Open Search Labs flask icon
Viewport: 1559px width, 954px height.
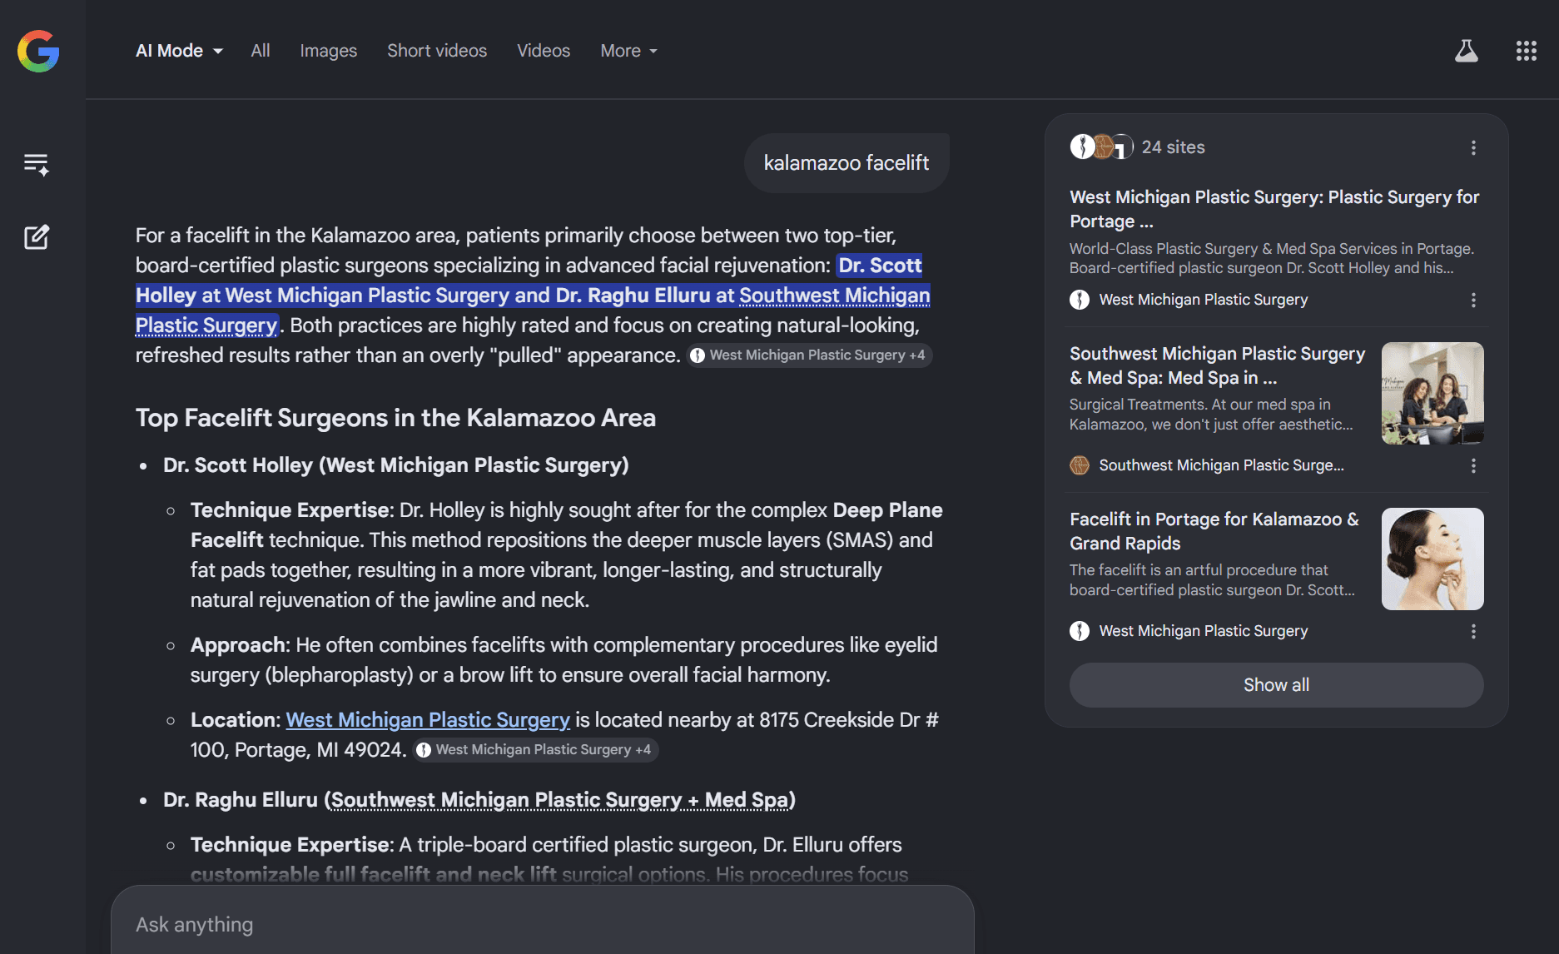coord(1466,51)
